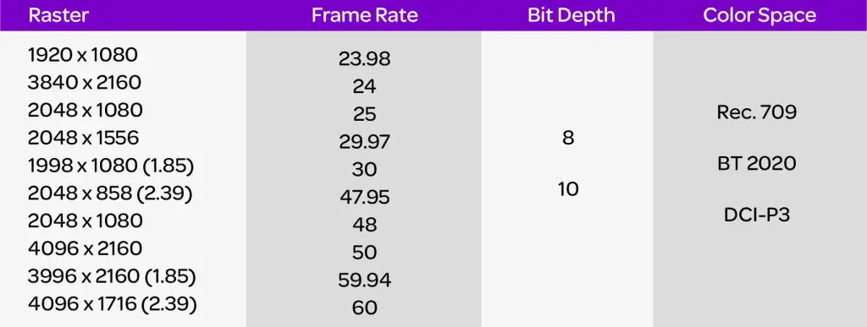Select the 2048 x 1556 raster entry
This screenshot has height=327, width=867.
coord(83,138)
